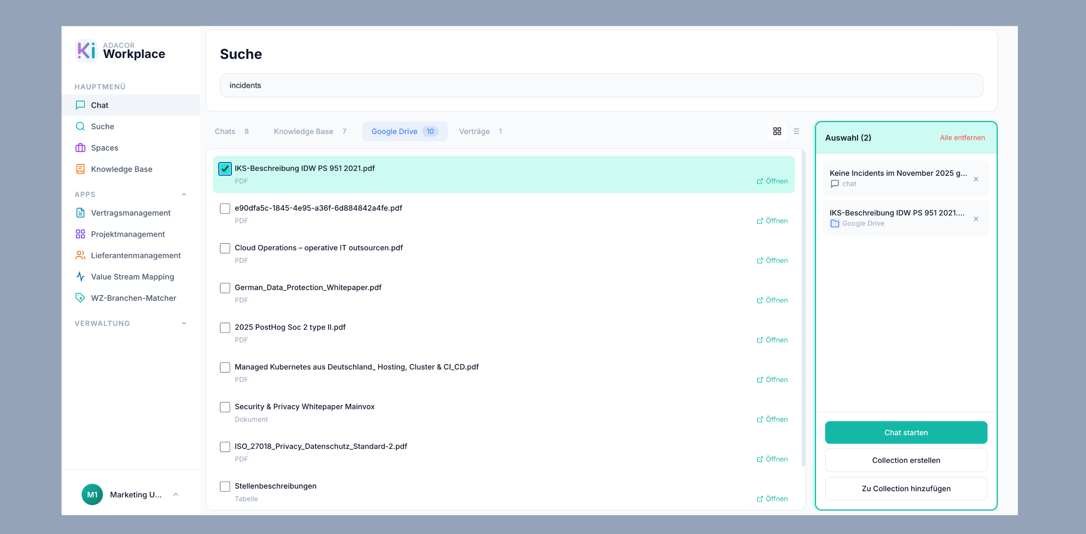Click 'Cloud Operations – operative IT outsourcen.pdf' title

tap(319, 248)
